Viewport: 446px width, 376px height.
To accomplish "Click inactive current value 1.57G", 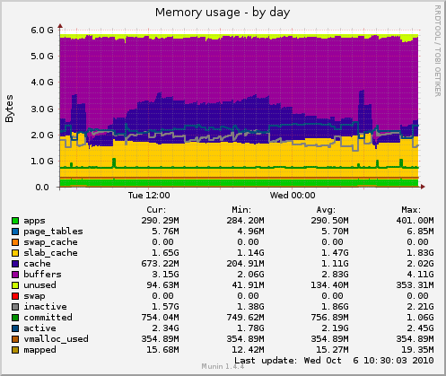I will [165, 307].
